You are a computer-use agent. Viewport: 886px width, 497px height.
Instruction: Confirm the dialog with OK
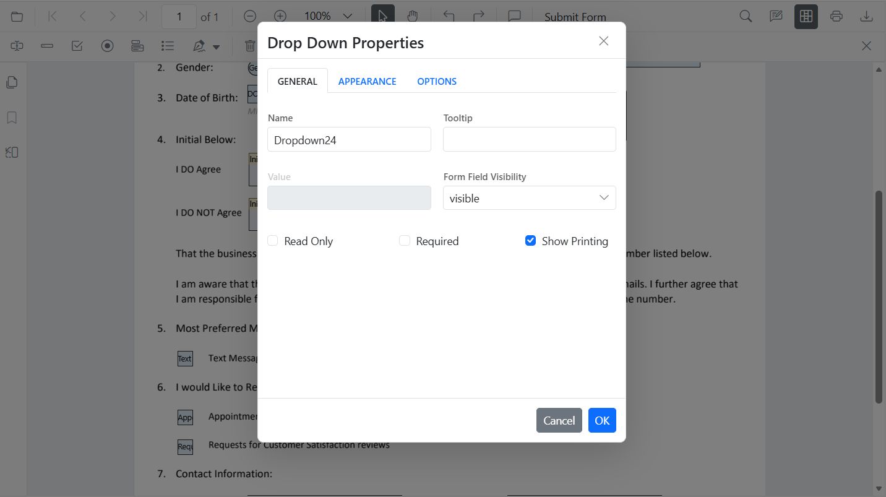coord(602,421)
